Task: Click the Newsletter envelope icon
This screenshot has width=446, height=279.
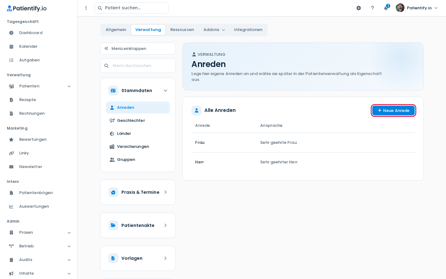Action: click(11, 167)
